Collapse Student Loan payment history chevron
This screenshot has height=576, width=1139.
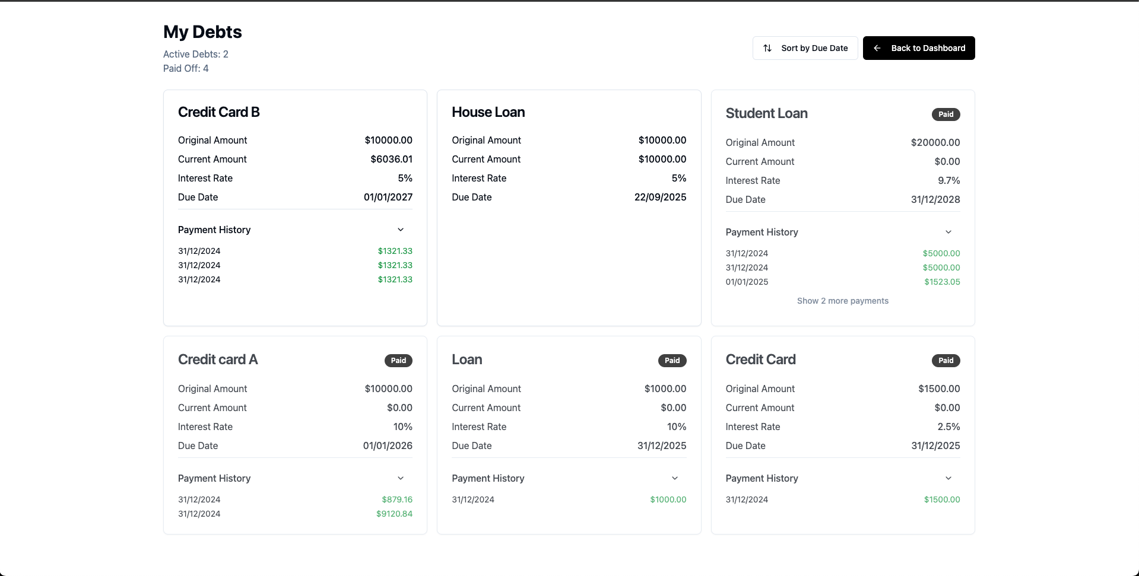(948, 232)
